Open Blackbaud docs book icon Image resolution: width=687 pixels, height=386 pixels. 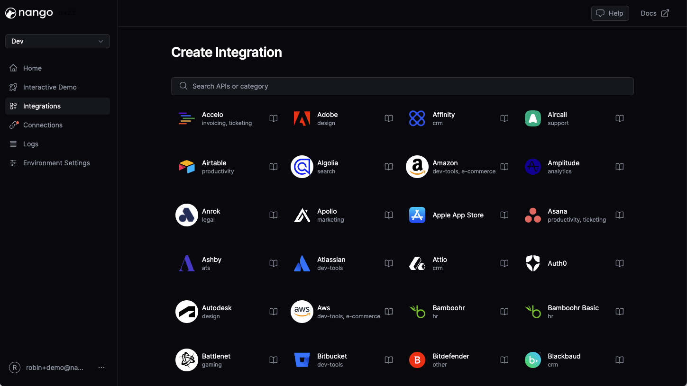[x=620, y=360]
